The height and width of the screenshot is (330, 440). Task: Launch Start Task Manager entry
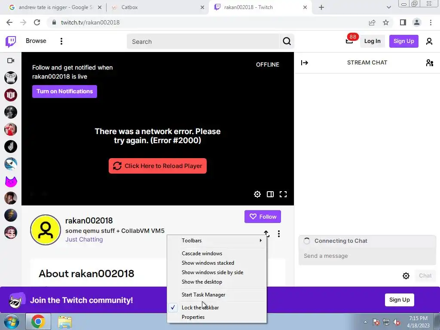click(x=217, y=295)
